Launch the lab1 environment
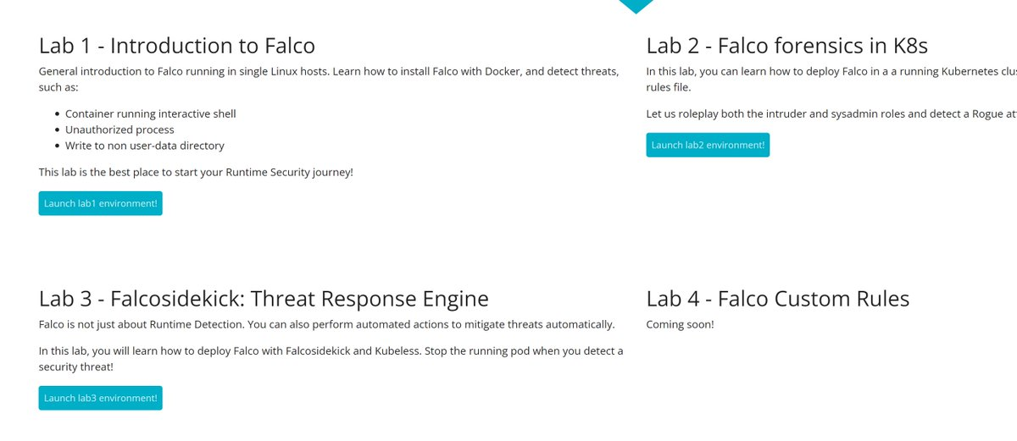 click(100, 203)
